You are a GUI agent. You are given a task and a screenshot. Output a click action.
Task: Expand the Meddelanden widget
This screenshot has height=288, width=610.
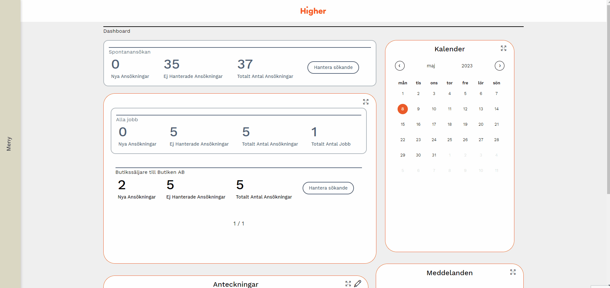click(x=513, y=272)
